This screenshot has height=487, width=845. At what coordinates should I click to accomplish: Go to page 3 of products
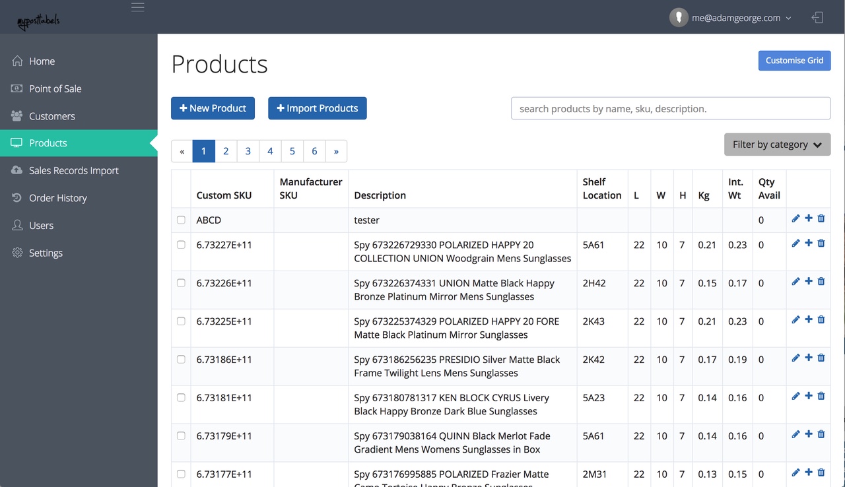tap(248, 151)
